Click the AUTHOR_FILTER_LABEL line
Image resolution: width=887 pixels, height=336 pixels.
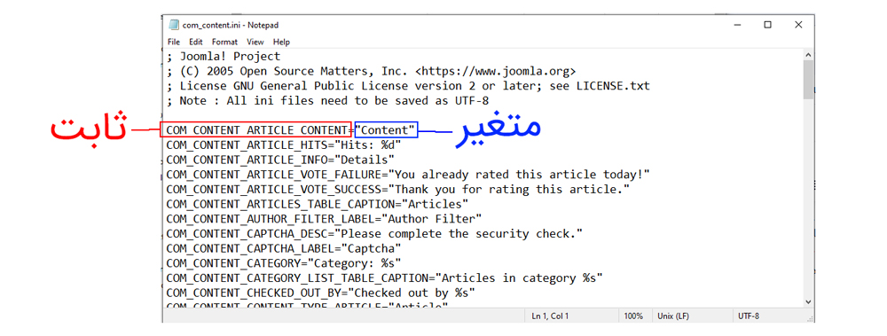pyautogui.click(x=324, y=218)
